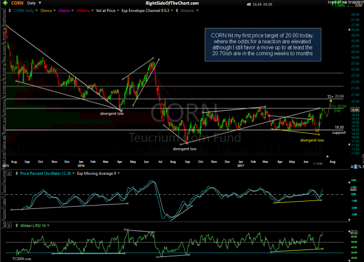Click the RSI pane move arrows
This screenshot has width=364, height=262.
(16, 226)
